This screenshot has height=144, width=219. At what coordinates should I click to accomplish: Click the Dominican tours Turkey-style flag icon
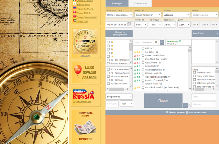(75, 16)
